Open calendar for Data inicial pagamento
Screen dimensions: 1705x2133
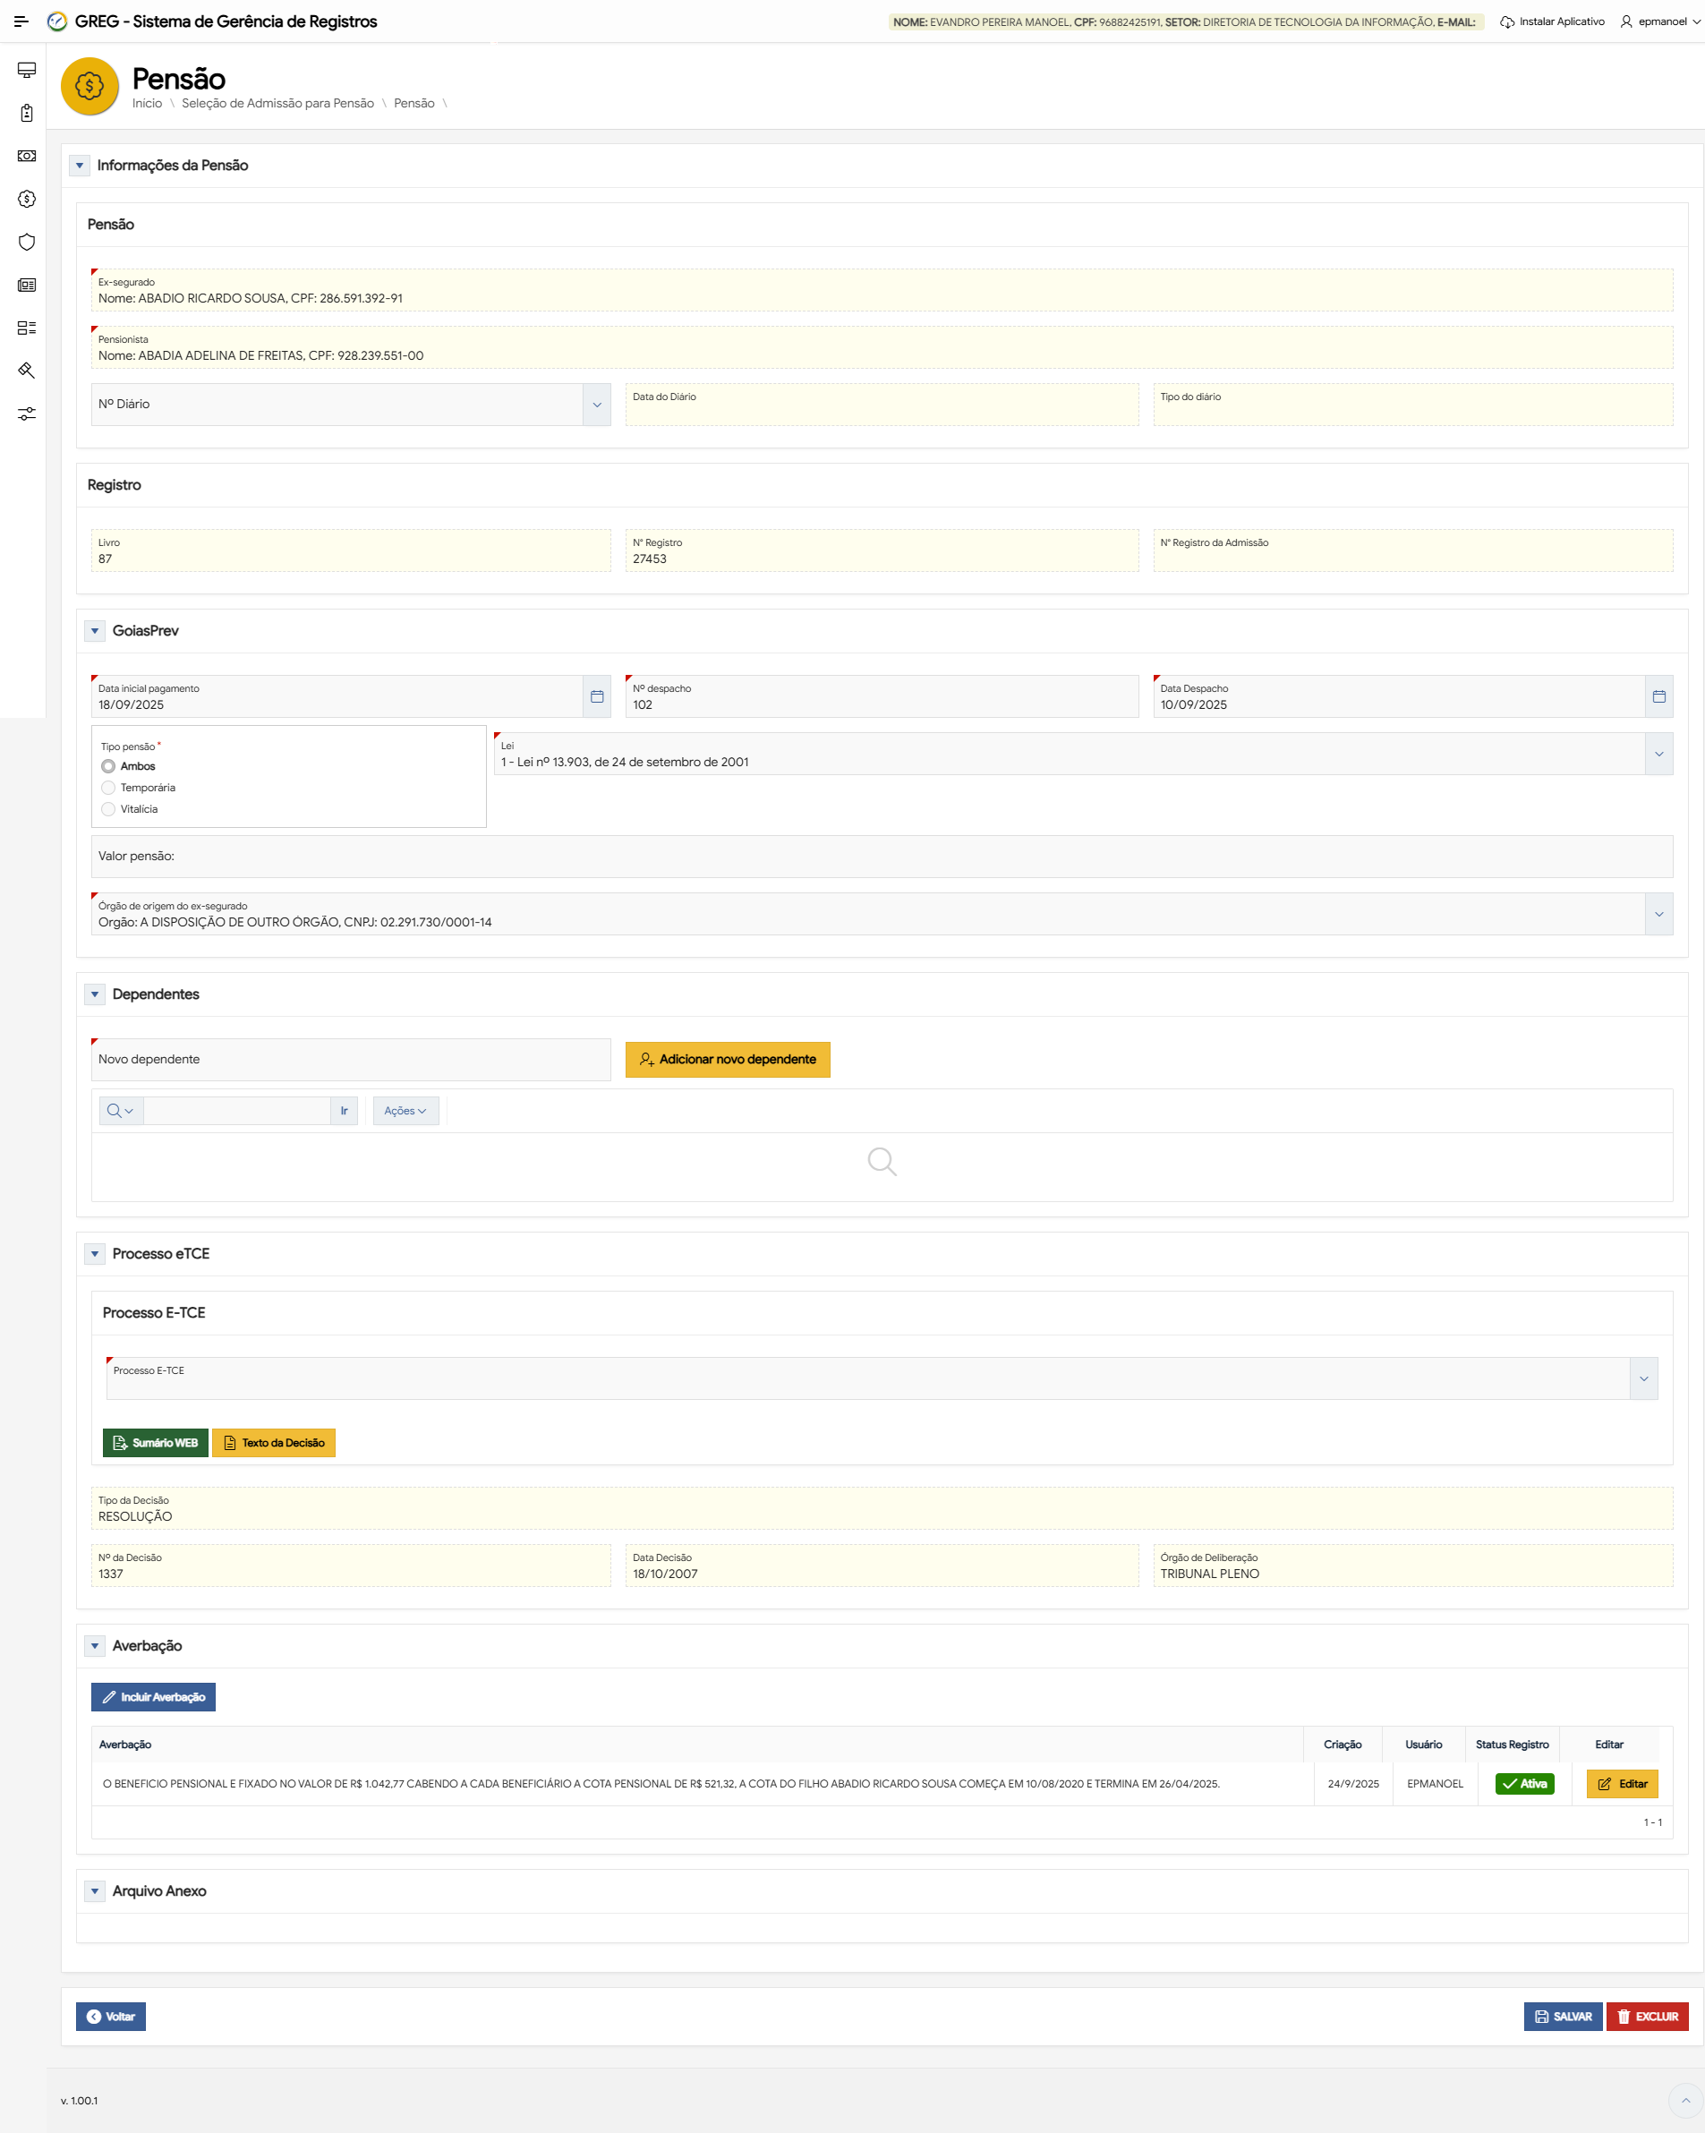596,696
